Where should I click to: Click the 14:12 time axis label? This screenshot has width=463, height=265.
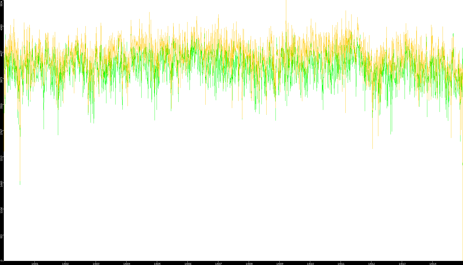(371, 263)
